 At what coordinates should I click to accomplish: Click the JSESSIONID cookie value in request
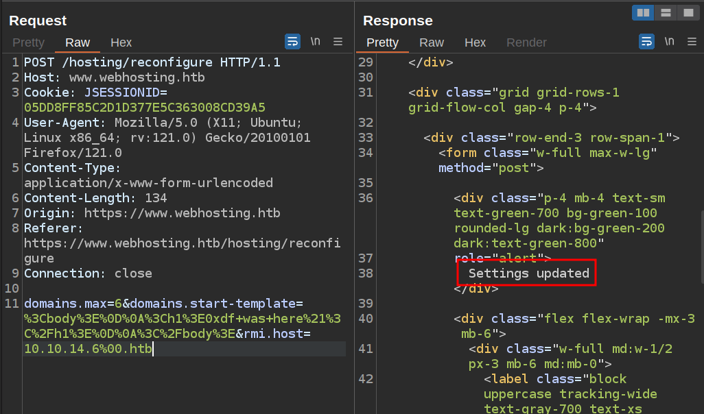(x=144, y=108)
